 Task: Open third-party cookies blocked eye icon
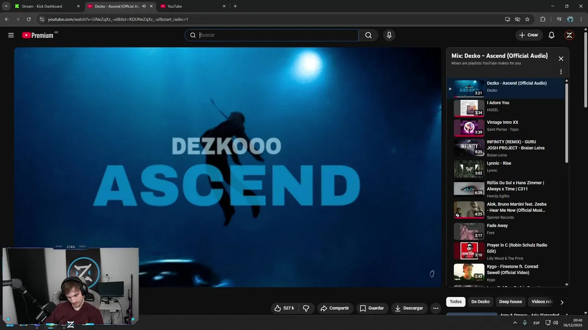(517, 19)
